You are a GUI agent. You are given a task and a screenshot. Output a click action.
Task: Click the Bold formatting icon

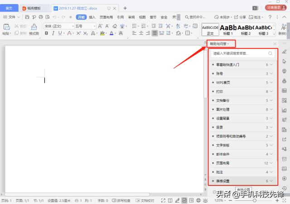[46, 33]
